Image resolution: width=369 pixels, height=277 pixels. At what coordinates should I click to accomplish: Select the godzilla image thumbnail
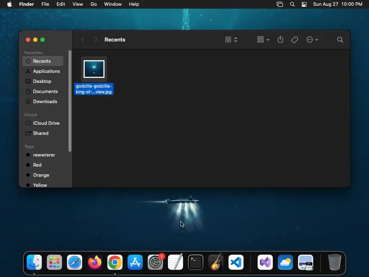tap(94, 69)
